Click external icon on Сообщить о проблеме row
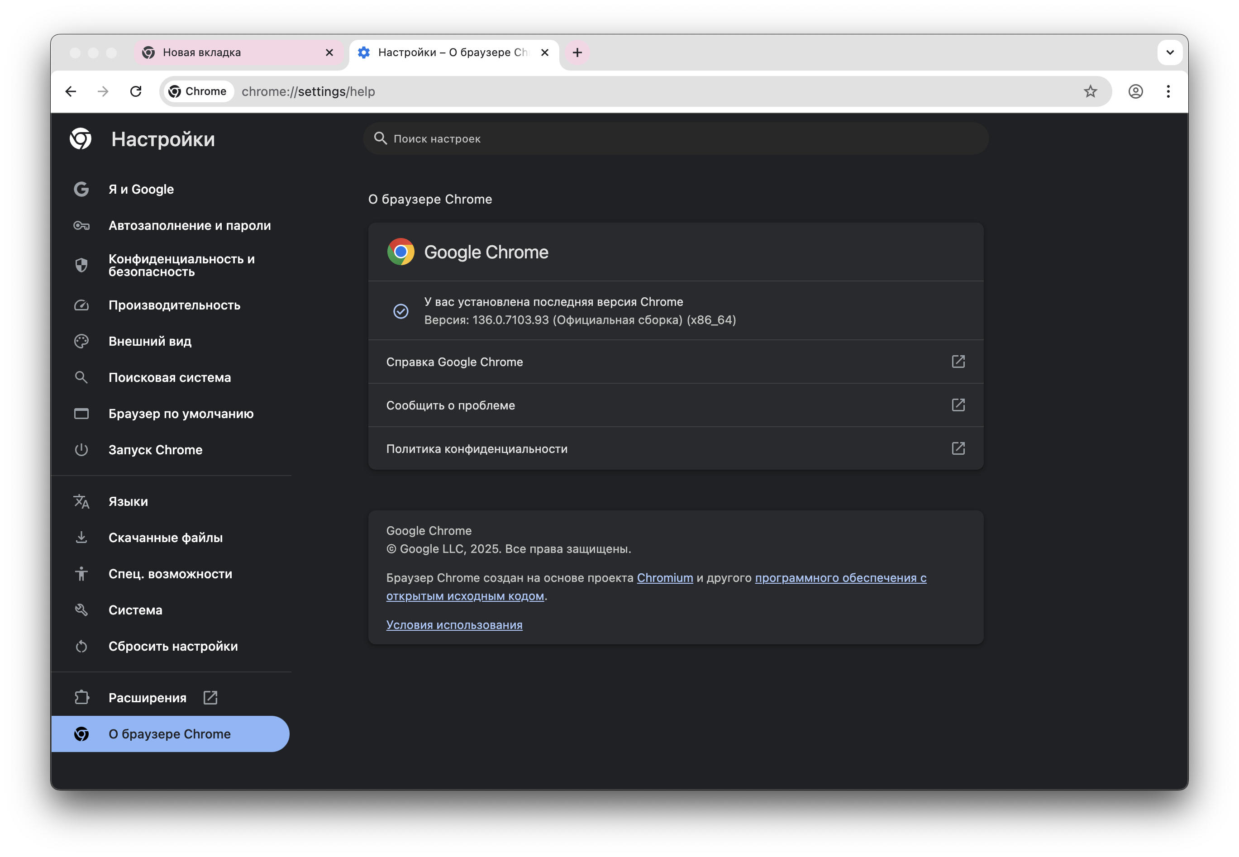 tap(958, 405)
